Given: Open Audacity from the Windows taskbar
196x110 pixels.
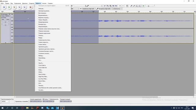Looking at the screenshot, I should coord(62,108).
